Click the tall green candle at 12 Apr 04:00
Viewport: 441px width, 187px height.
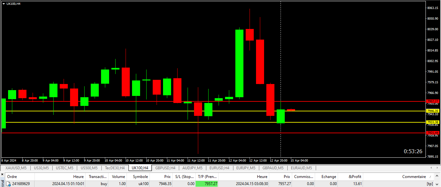click(239, 63)
